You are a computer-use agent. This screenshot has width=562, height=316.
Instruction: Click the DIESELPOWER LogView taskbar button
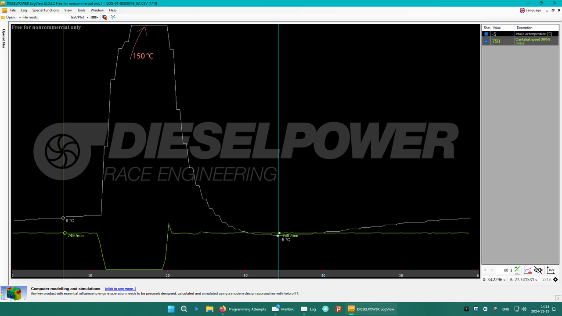[x=371, y=309]
